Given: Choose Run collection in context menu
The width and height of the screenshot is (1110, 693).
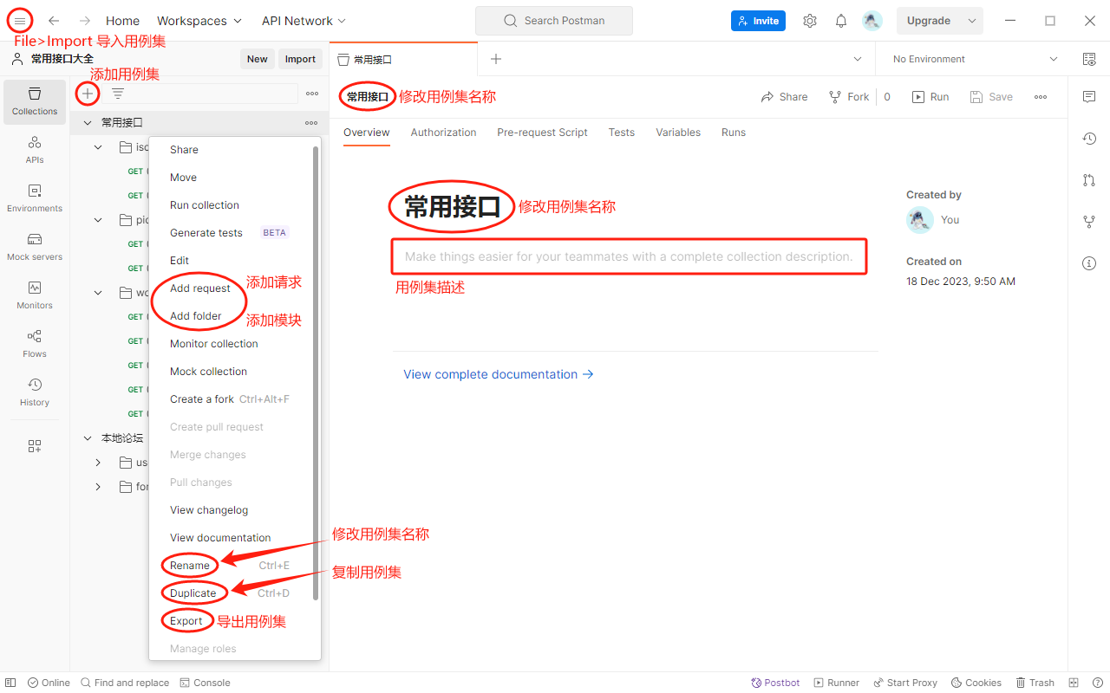Looking at the screenshot, I should coord(230,205).
